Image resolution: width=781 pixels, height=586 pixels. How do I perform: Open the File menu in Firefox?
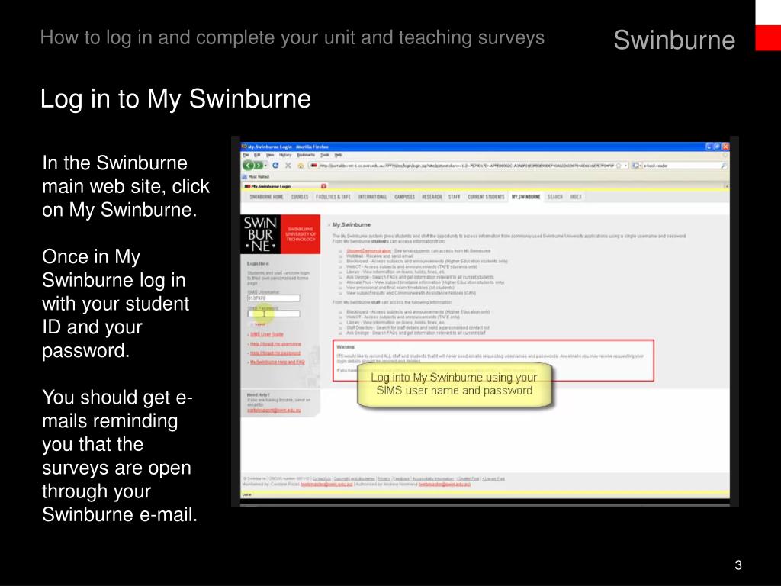246,155
